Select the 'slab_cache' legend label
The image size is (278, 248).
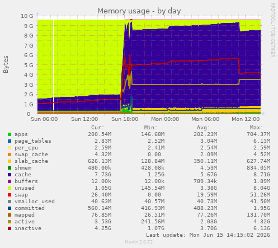(x=31, y=161)
